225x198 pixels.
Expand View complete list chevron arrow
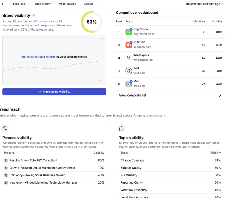220,95
